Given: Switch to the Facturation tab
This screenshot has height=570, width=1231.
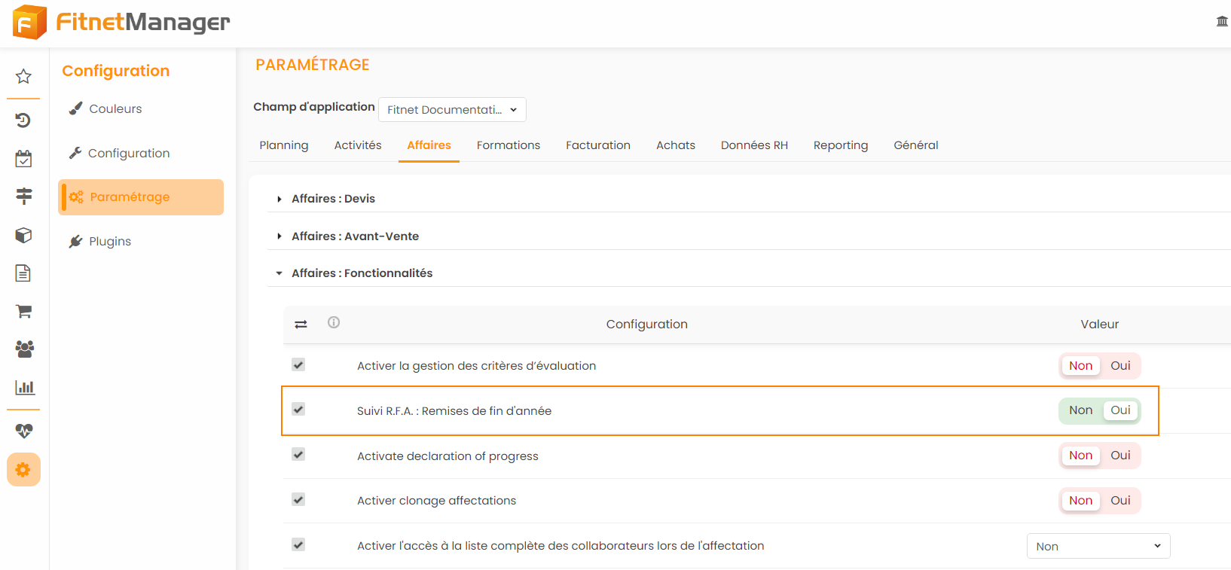Looking at the screenshot, I should coord(597,145).
